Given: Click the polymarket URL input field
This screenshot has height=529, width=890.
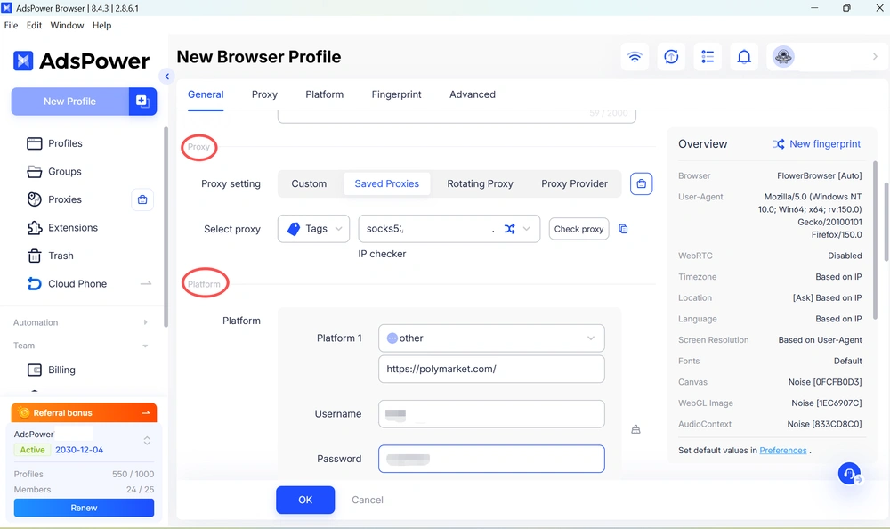Looking at the screenshot, I should [x=491, y=370].
